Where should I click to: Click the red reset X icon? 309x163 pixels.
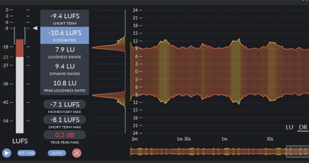[77, 153]
